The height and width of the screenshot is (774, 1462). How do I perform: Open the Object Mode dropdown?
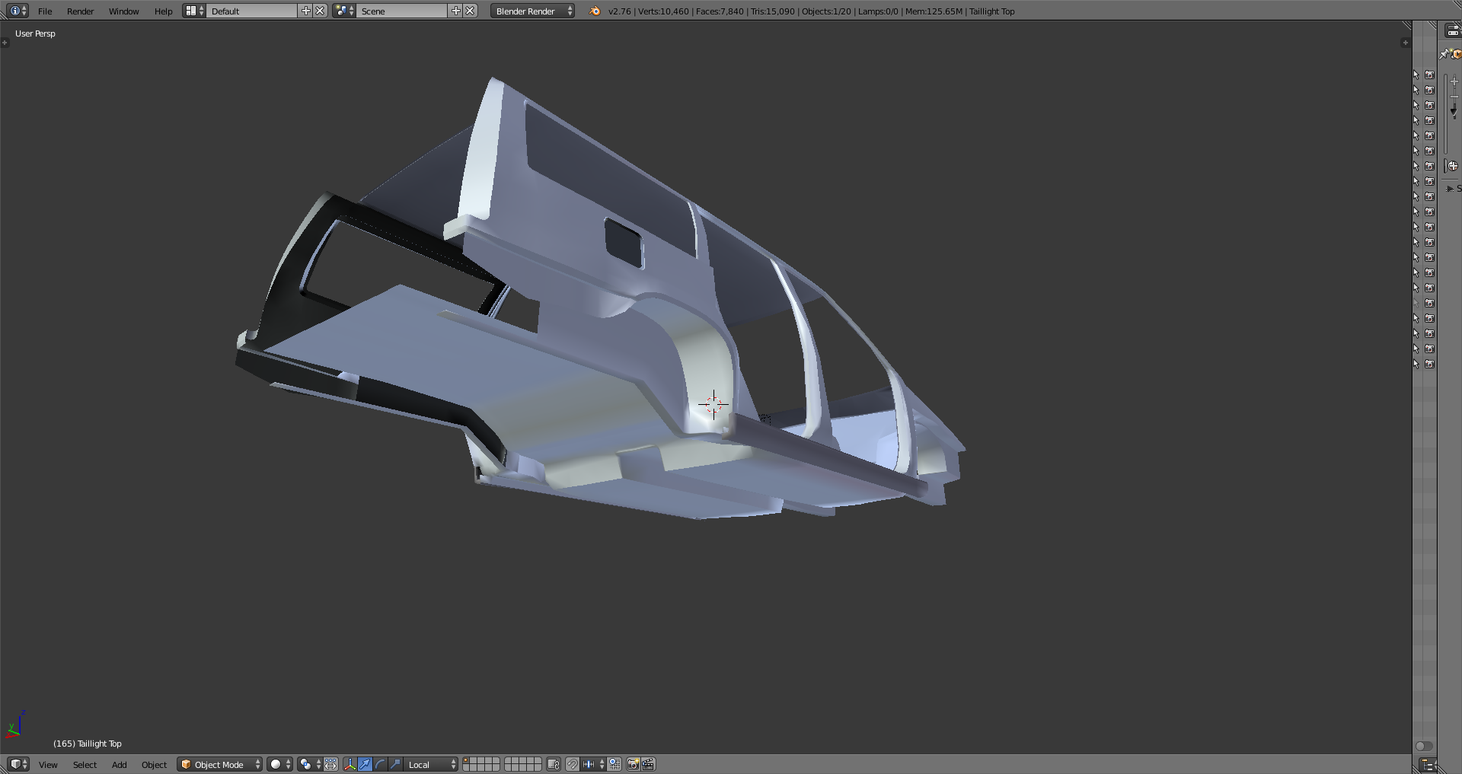click(x=219, y=764)
